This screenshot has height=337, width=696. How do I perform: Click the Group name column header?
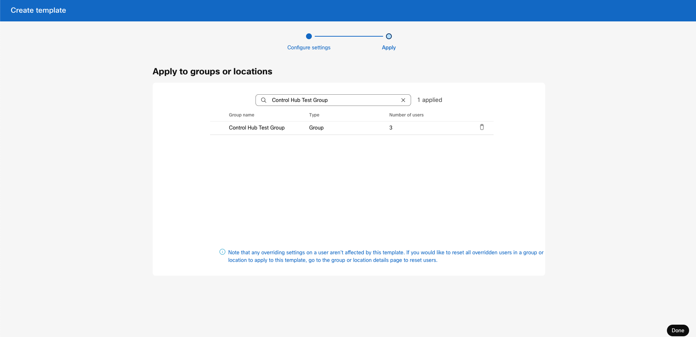(242, 115)
